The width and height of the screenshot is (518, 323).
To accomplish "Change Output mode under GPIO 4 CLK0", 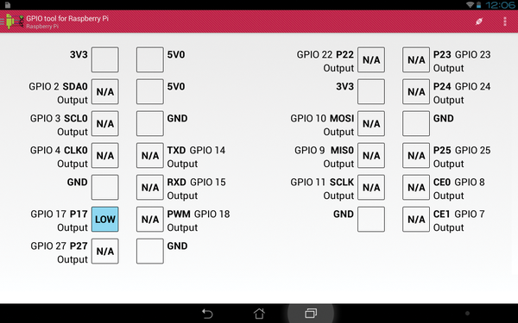I will point(73,164).
